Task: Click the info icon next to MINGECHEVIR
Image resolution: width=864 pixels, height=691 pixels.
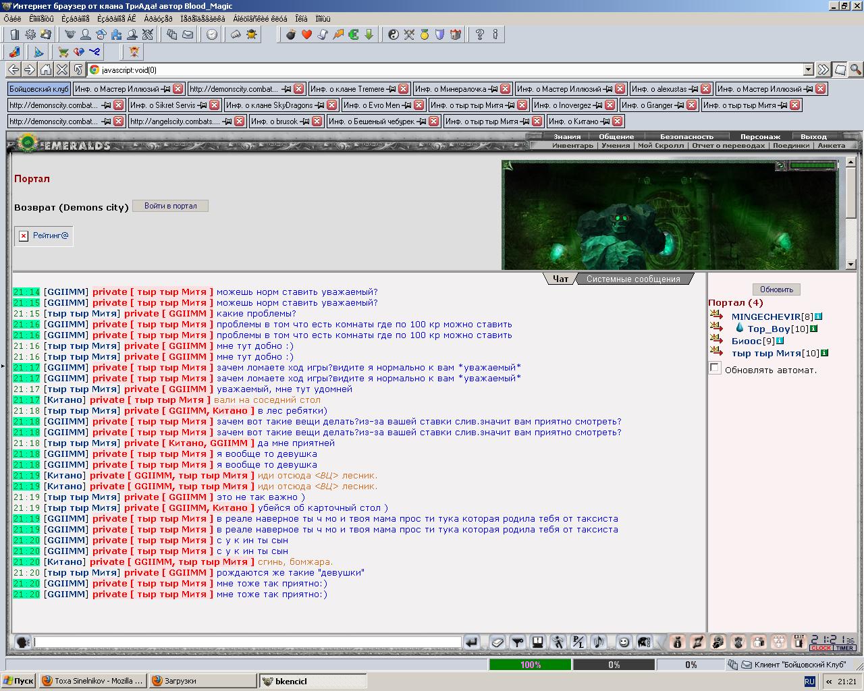Action: (x=819, y=316)
